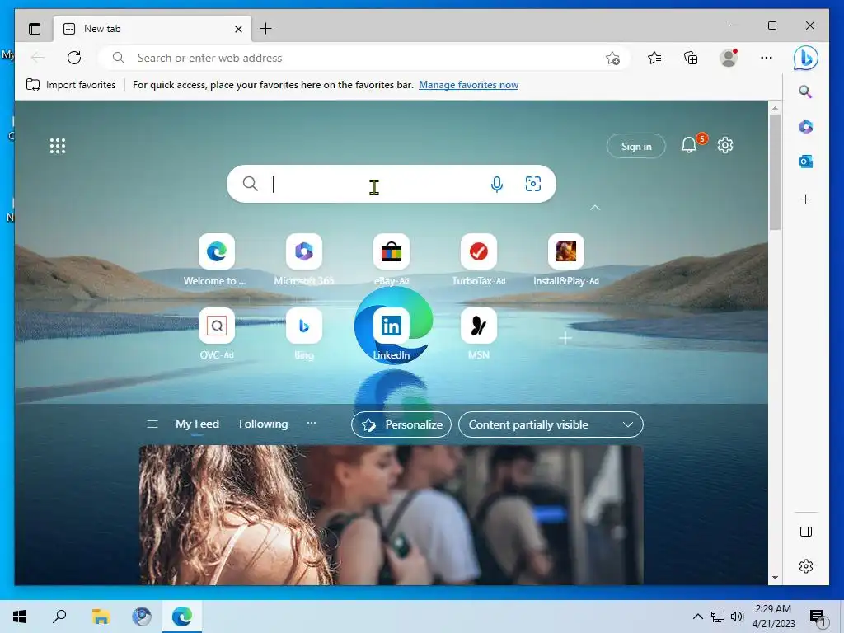This screenshot has height=633, width=844.
Task: Click Manage favorites now link
Action: point(468,85)
